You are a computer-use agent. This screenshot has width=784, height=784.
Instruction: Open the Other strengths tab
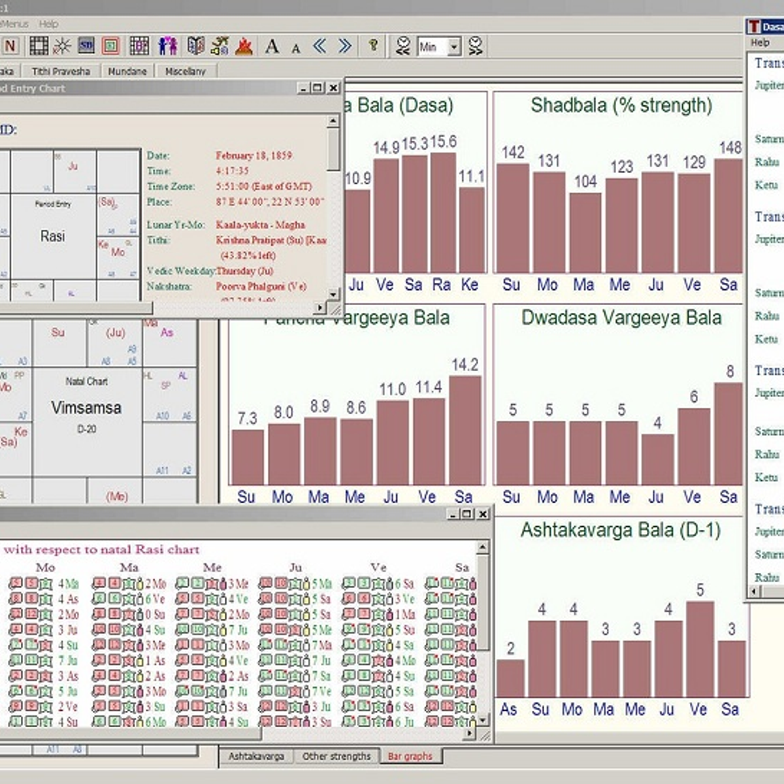point(336,756)
